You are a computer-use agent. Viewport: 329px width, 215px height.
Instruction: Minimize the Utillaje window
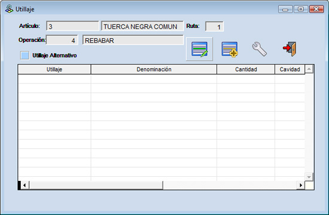click(285, 9)
